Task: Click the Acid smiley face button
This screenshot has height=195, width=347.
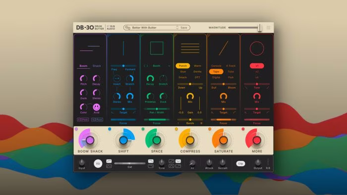Action: (97, 107)
